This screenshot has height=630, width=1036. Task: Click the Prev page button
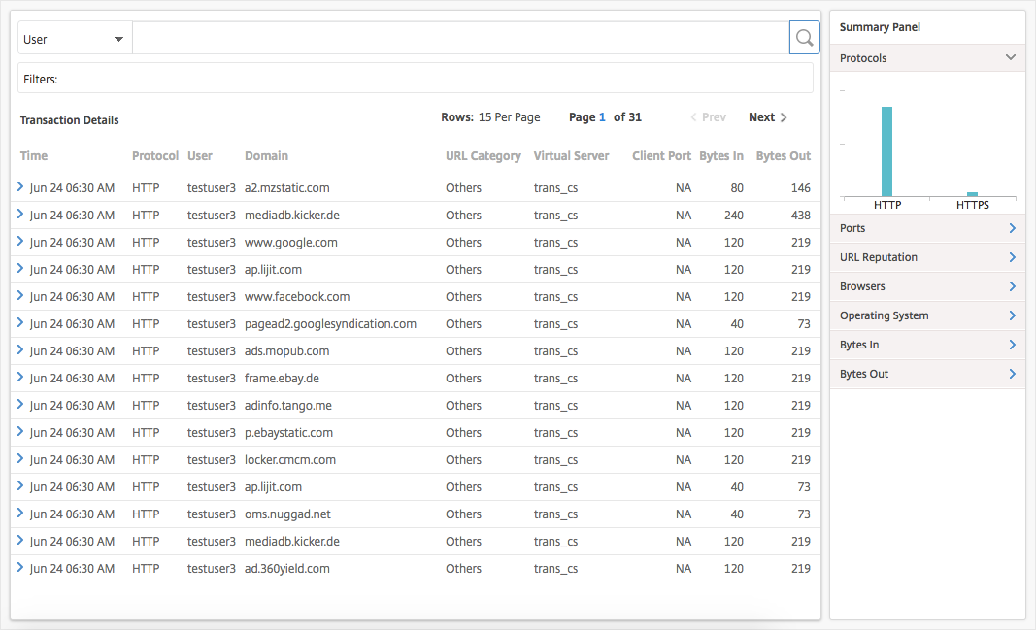pyautogui.click(x=708, y=116)
